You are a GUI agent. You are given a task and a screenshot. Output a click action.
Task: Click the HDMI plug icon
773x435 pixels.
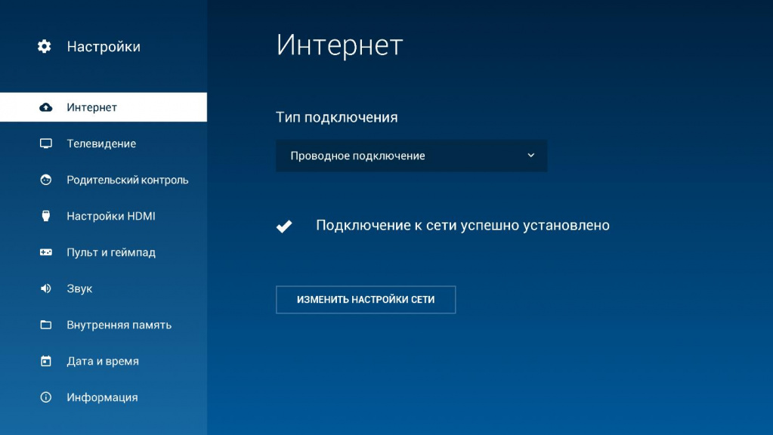[46, 216]
